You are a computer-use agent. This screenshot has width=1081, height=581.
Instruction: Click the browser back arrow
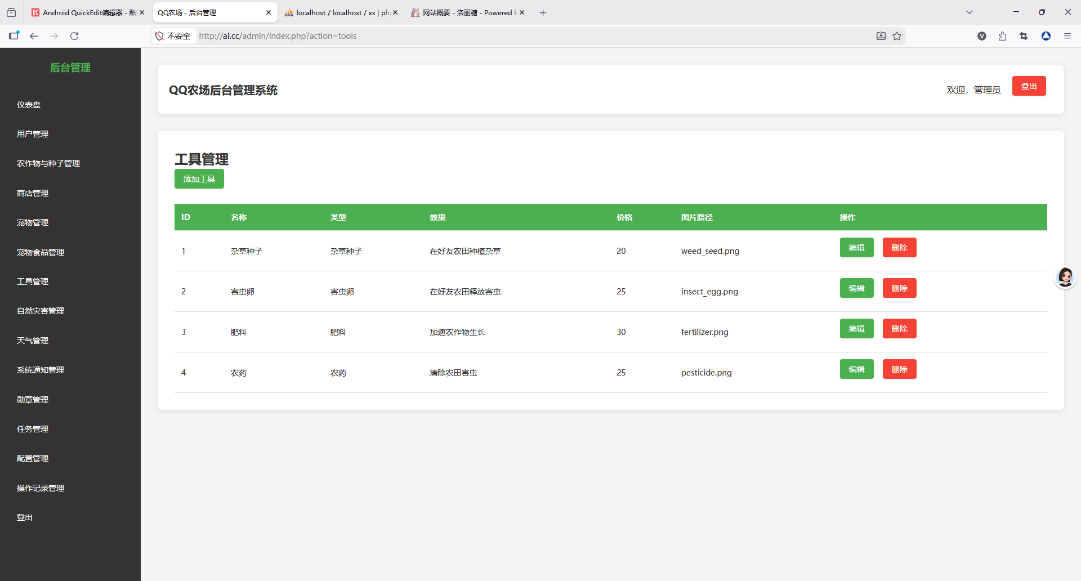click(x=34, y=36)
